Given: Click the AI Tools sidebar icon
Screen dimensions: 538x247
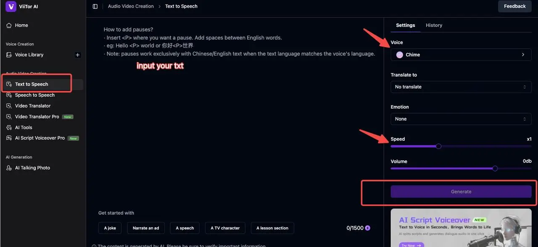Looking at the screenshot, I should point(9,127).
